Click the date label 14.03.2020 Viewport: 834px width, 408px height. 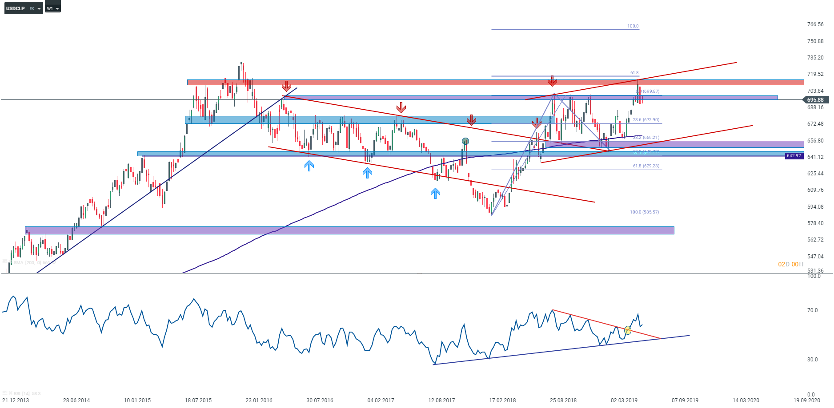coord(746,400)
